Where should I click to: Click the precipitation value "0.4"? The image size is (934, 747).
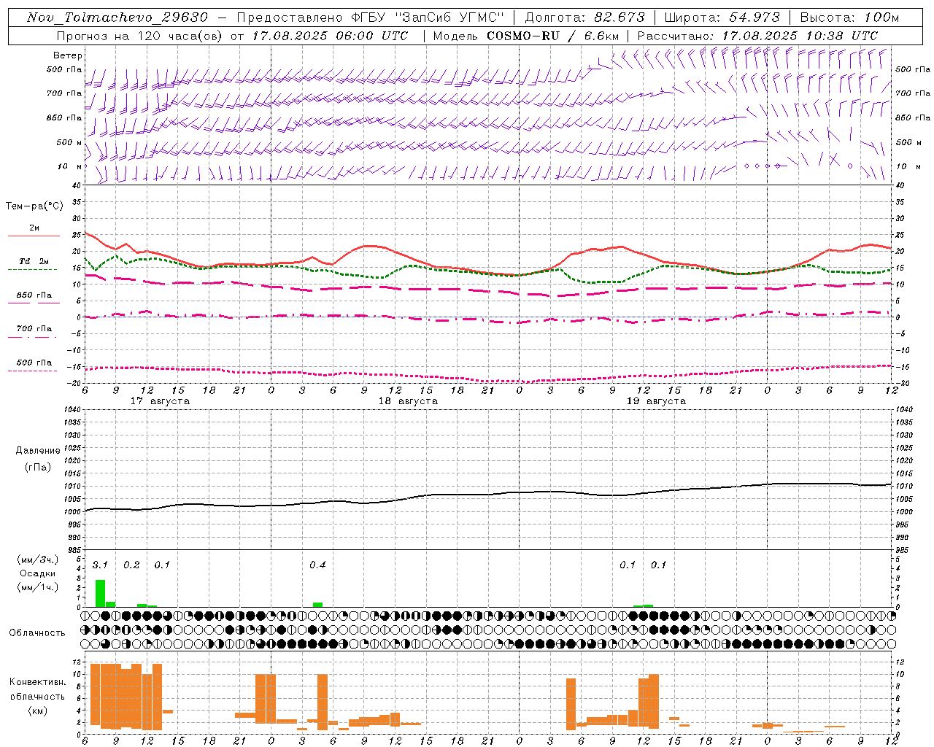coord(317,565)
